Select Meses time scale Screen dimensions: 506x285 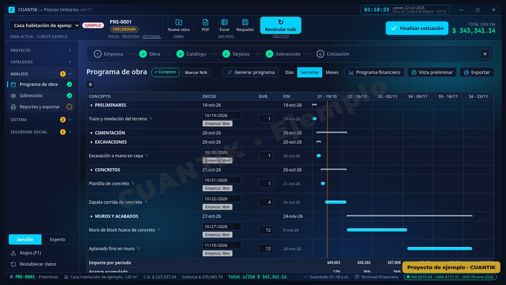[332, 72]
